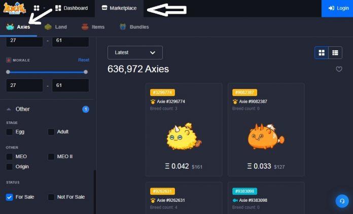Image resolution: width=353 pixels, height=214 pixels.
Task: Check the Egg stage checkbox
Action: 10,132
